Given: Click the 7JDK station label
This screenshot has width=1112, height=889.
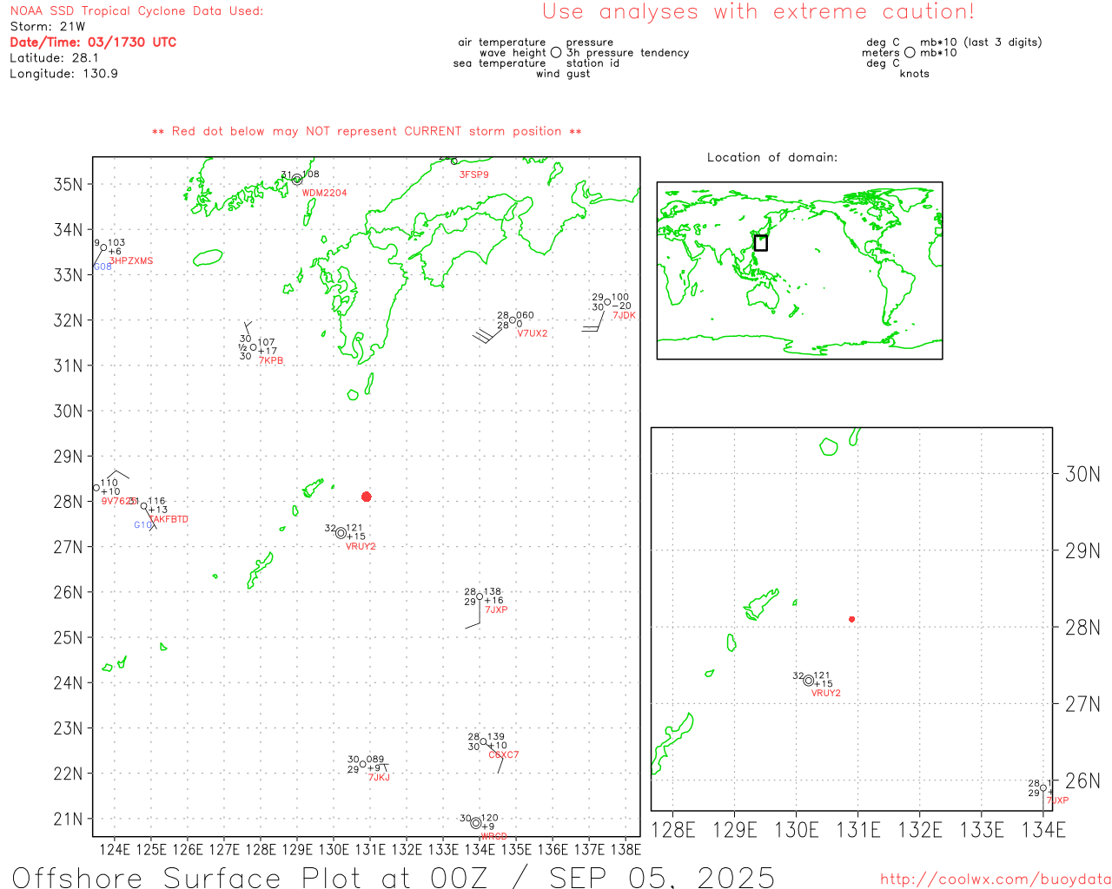Looking at the screenshot, I should click(624, 315).
